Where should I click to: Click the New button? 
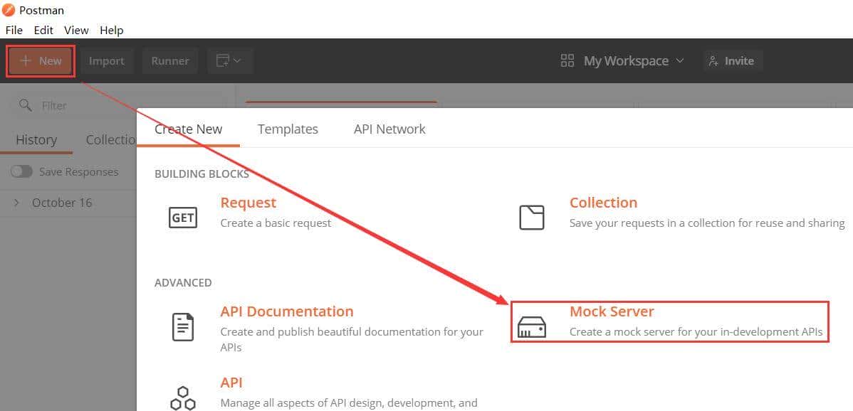tap(41, 61)
